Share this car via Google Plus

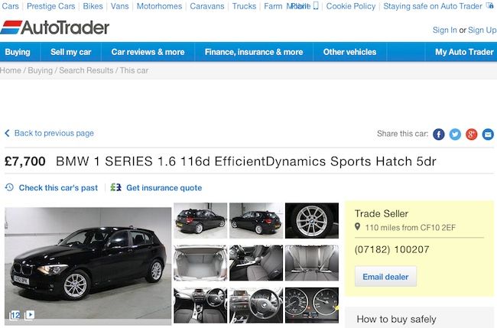pos(472,135)
